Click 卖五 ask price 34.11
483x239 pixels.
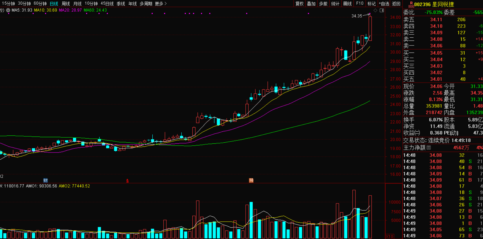click(436, 20)
